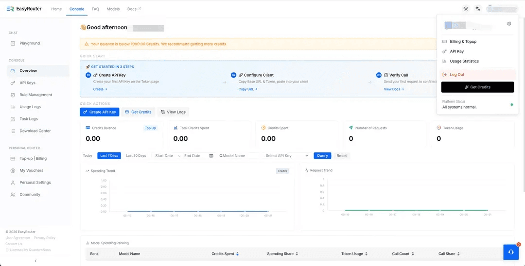Click the Reset filter button
This screenshot has width=525, height=266.
coord(342,156)
